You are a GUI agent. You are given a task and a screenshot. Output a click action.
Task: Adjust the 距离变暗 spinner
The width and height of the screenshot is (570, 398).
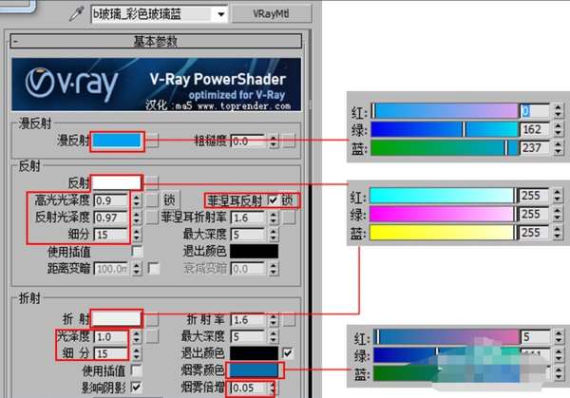tap(136, 269)
